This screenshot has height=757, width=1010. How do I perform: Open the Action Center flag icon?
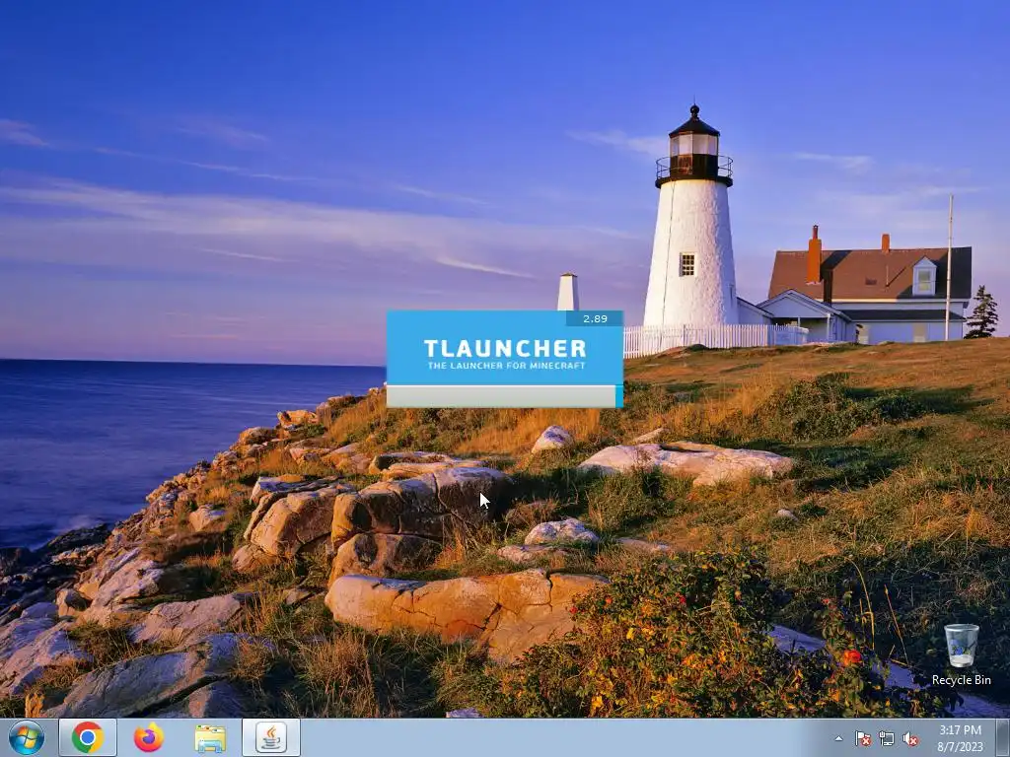[863, 738]
